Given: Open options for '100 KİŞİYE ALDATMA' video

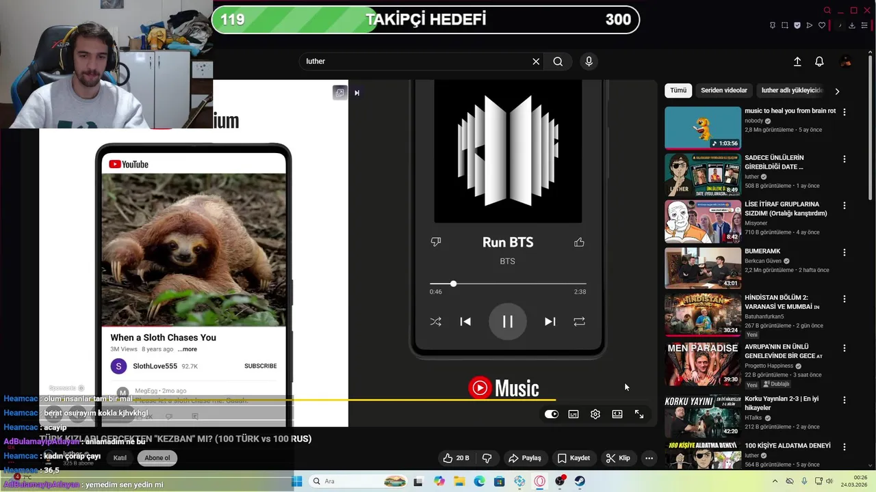Looking at the screenshot, I should (844, 447).
